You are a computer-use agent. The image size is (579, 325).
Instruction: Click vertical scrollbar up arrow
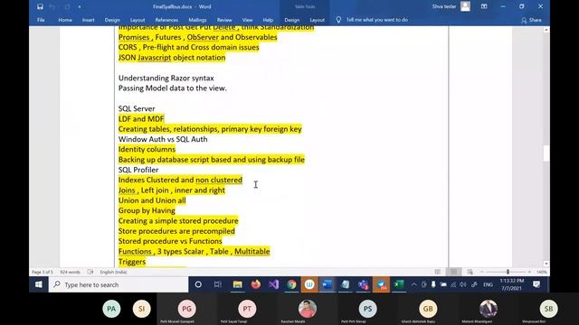pos(546,30)
